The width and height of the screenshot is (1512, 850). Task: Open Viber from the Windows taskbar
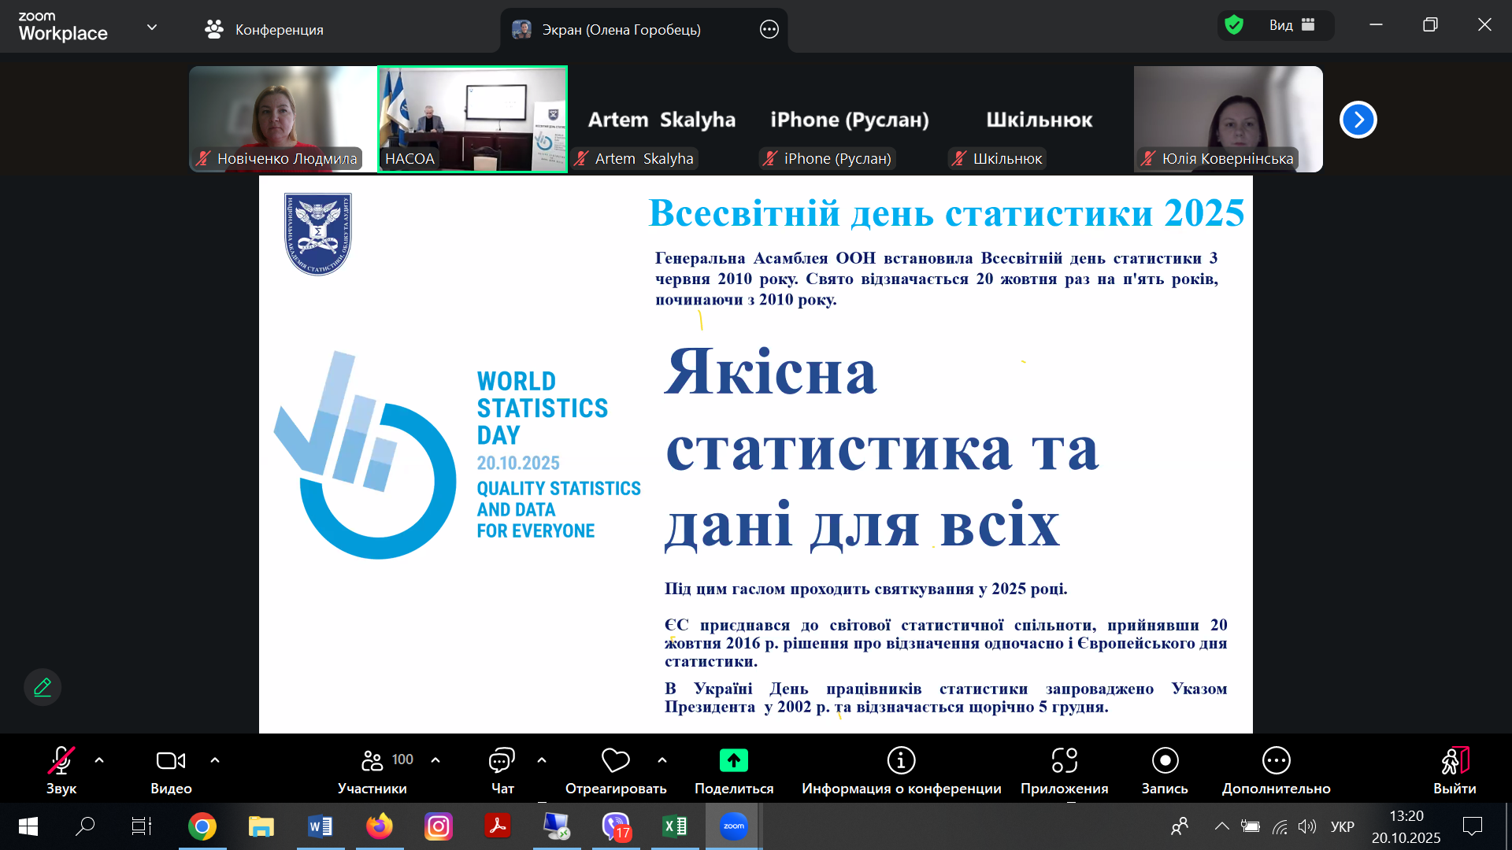[616, 826]
